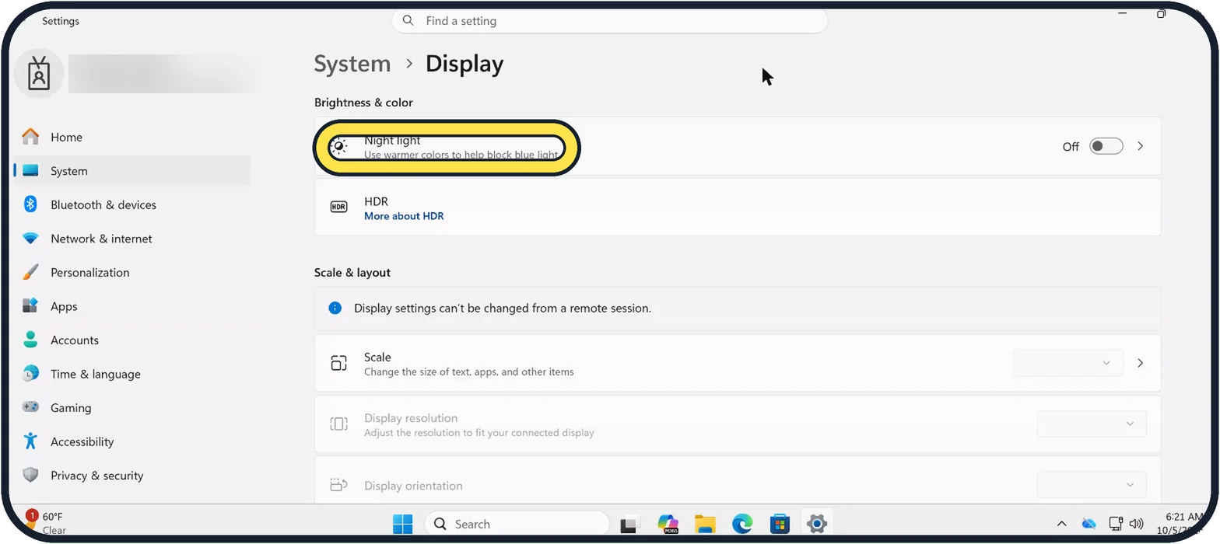Click the Night light sun icon
This screenshot has height=544, width=1220.
(x=338, y=147)
